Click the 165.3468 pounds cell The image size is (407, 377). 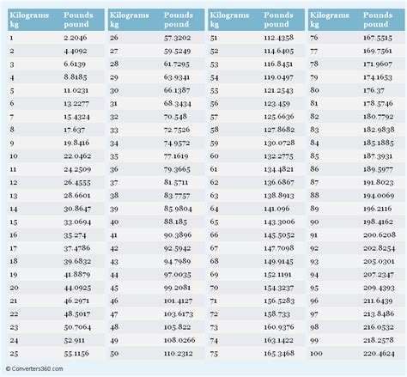279,354
